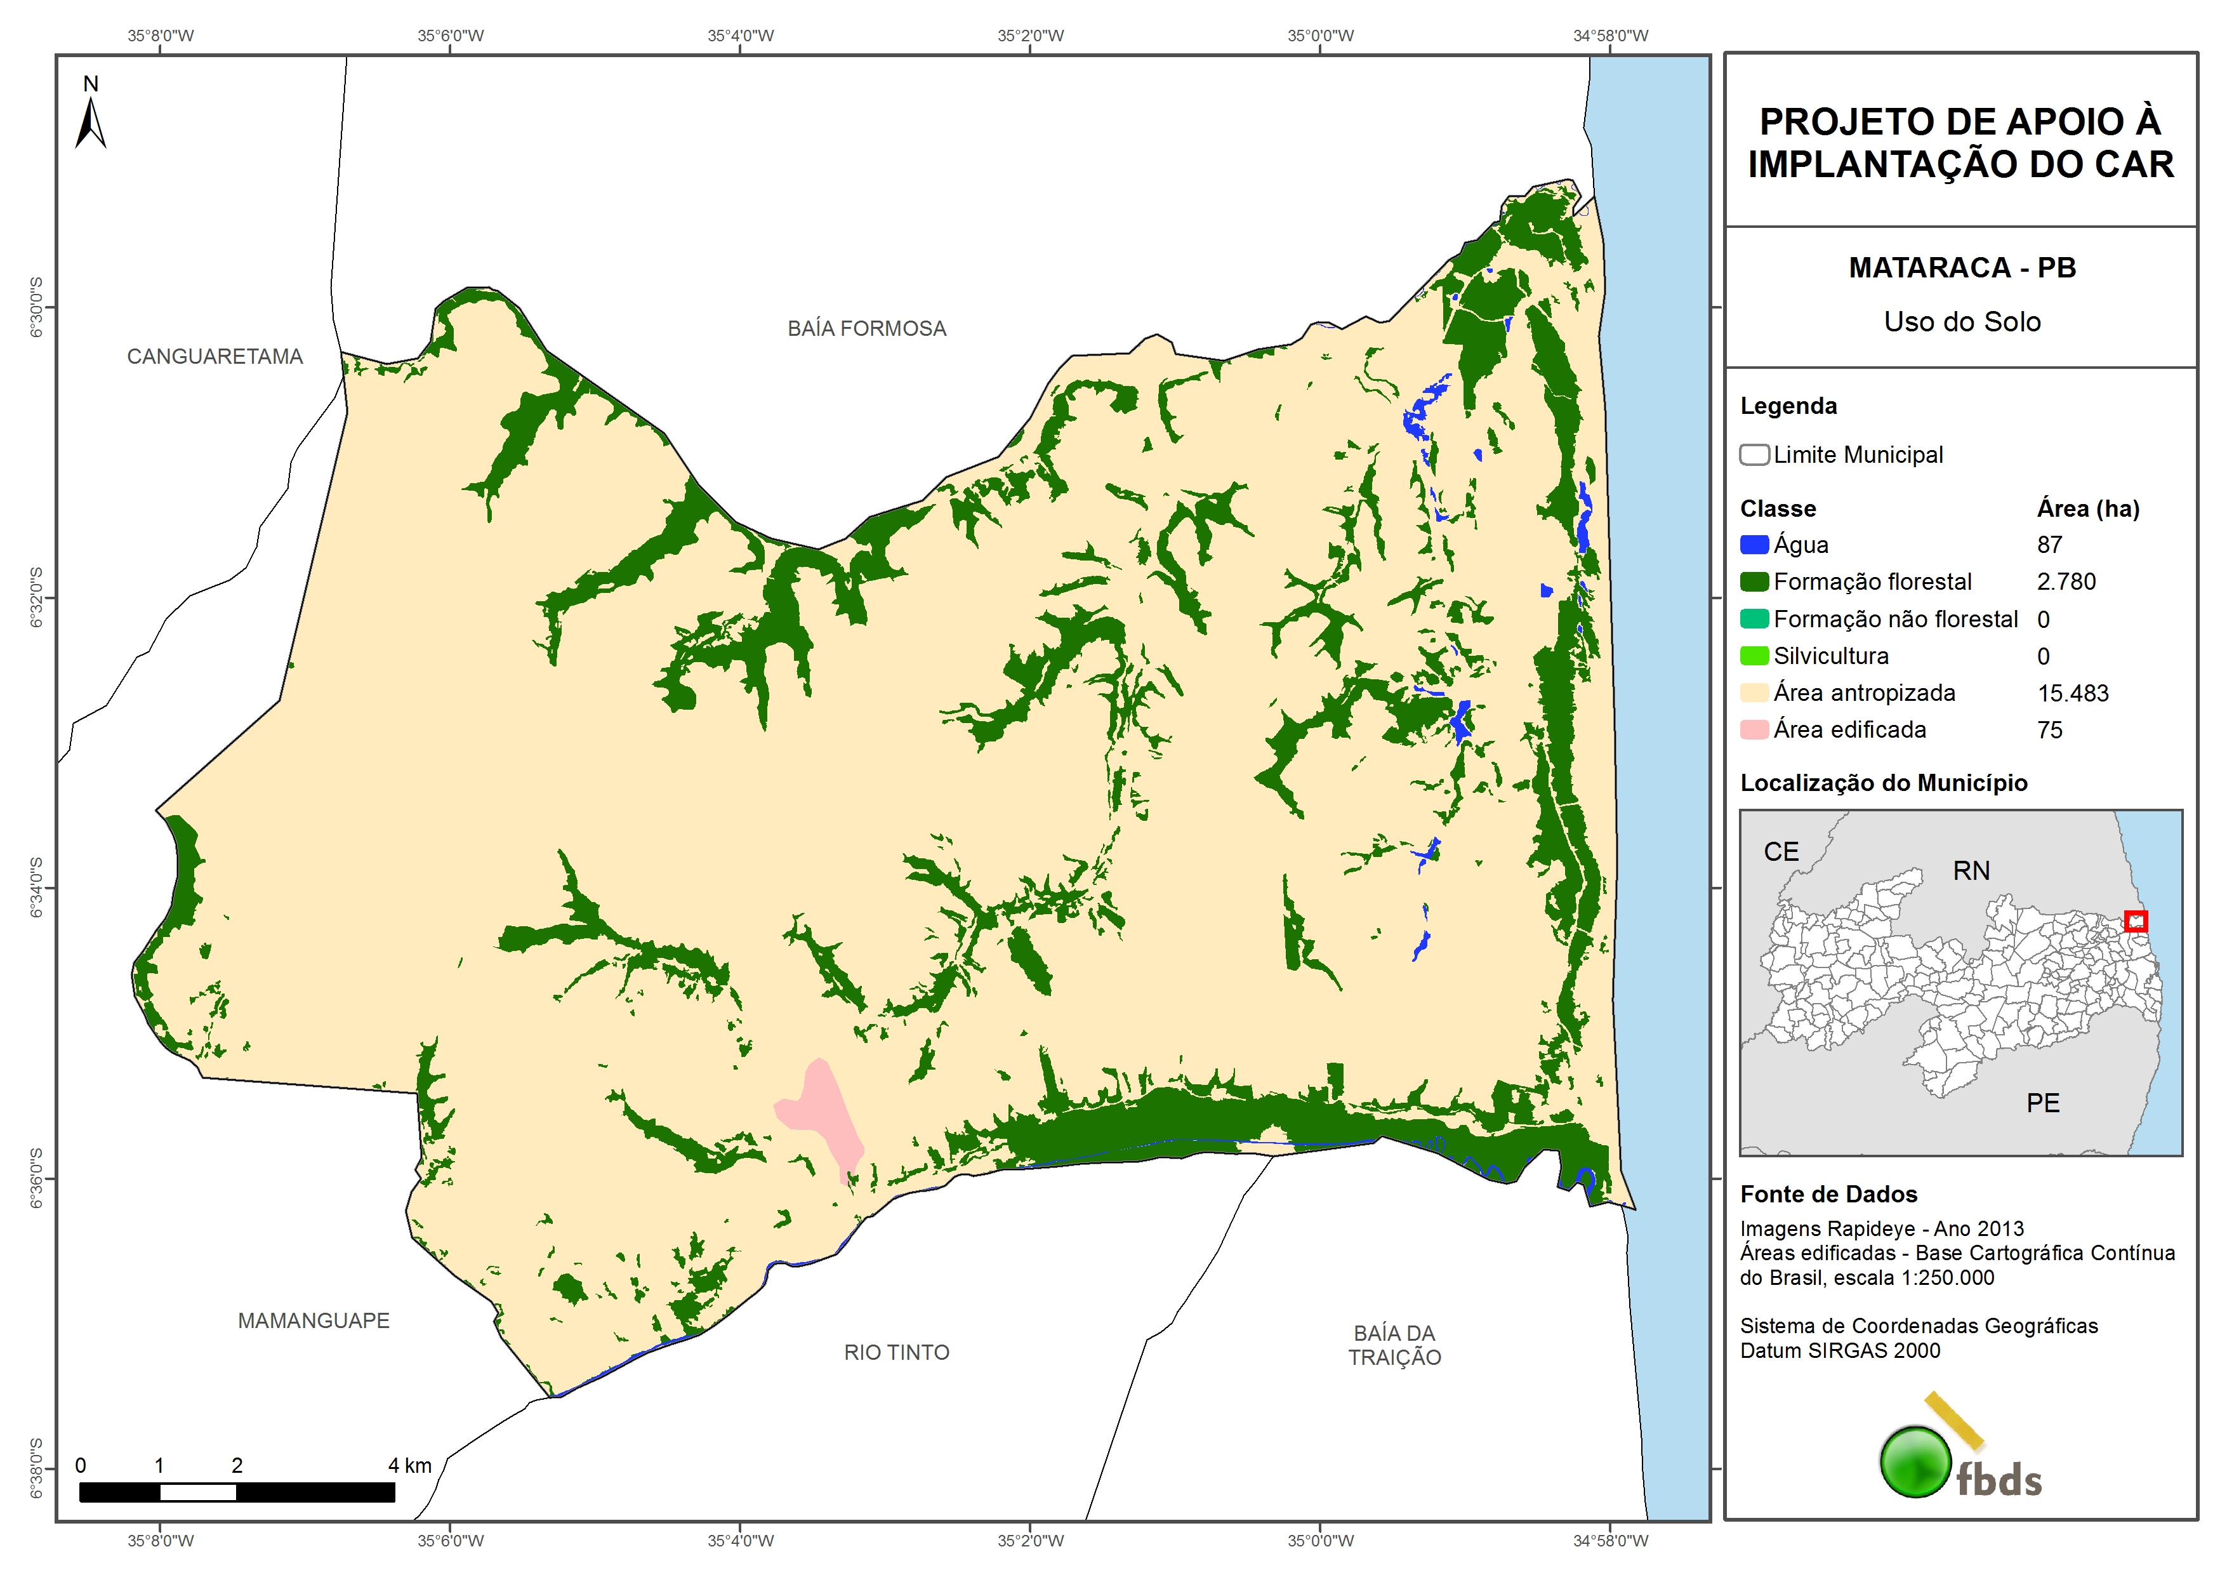Image resolution: width=2227 pixels, height=1575 pixels.
Task: Click the Formação não florestal swatch
Action: point(1754,618)
